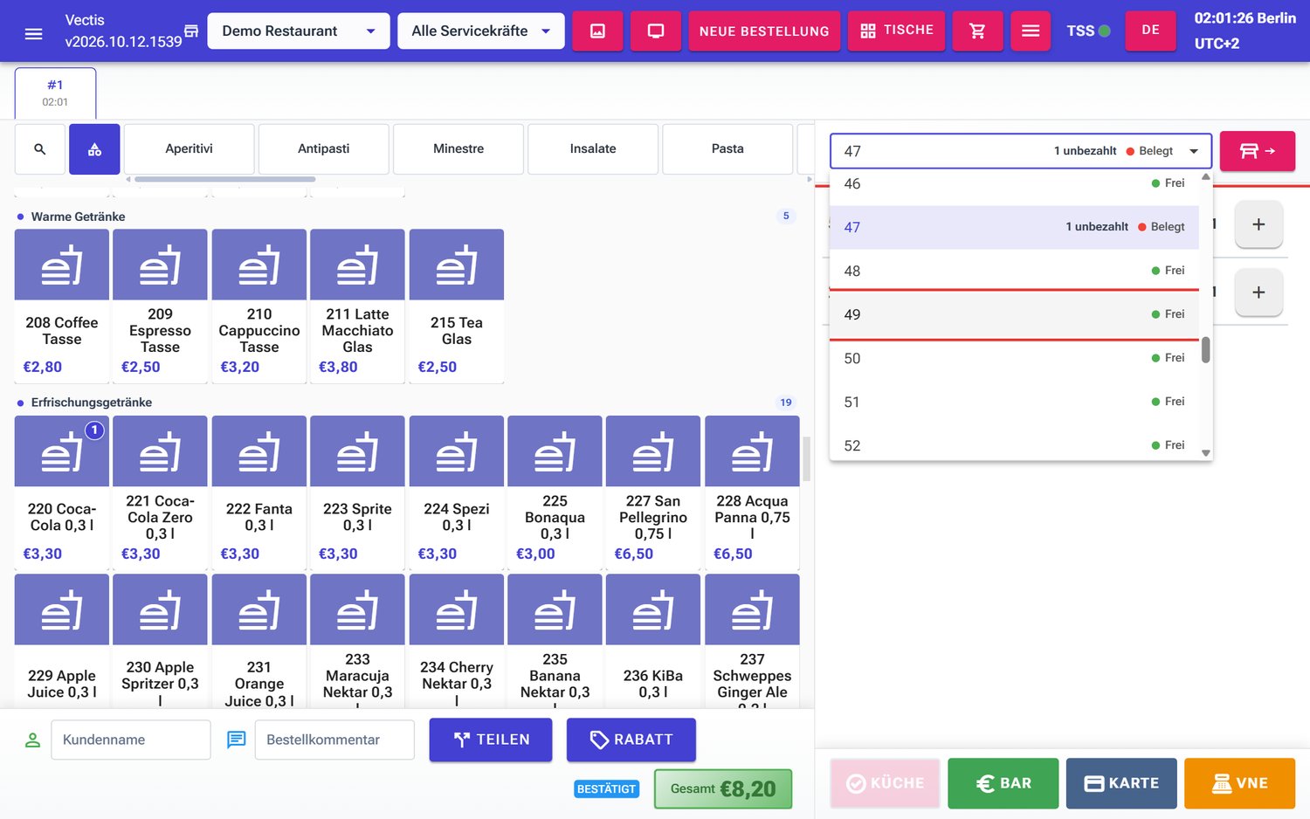Apply a discount with RABATT

[x=631, y=740]
